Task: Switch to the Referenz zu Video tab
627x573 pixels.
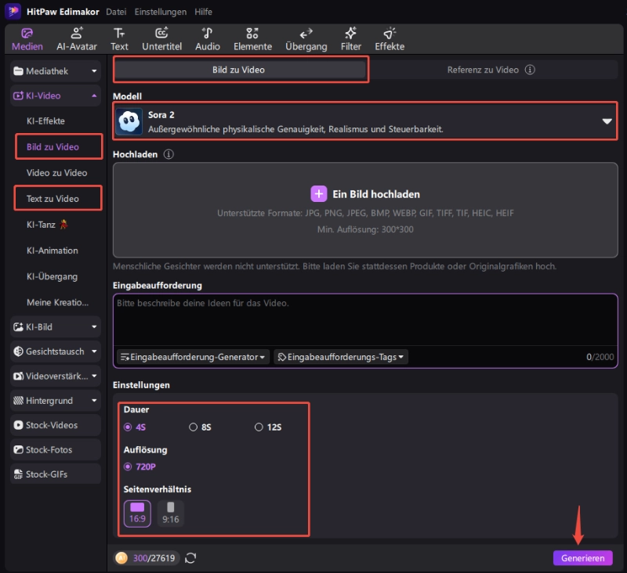Action: pos(491,70)
